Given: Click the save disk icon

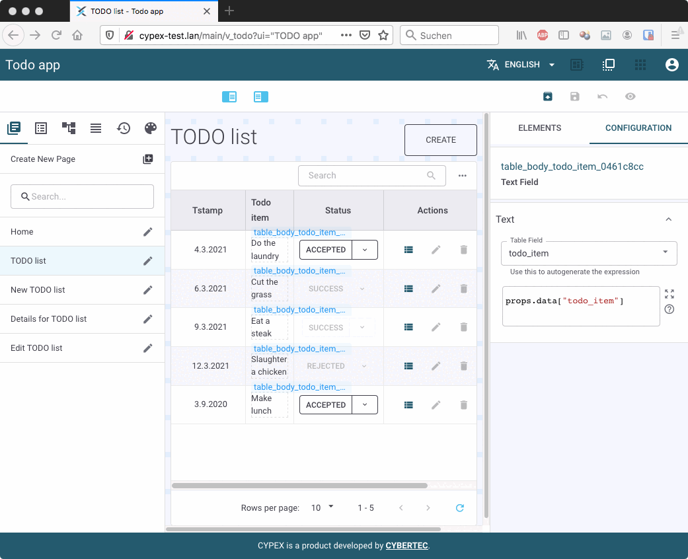Looking at the screenshot, I should [575, 96].
